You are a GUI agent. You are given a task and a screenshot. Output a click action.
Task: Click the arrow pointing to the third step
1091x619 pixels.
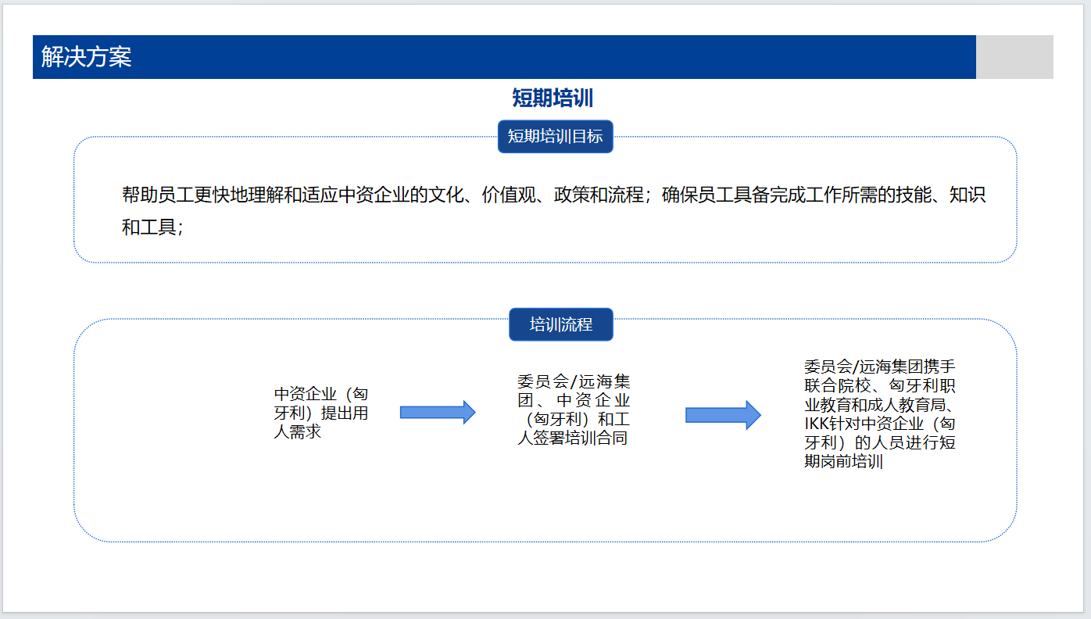click(x=722, y=415)
